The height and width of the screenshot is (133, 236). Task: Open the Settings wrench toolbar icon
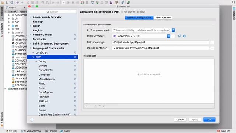[117, 3]
